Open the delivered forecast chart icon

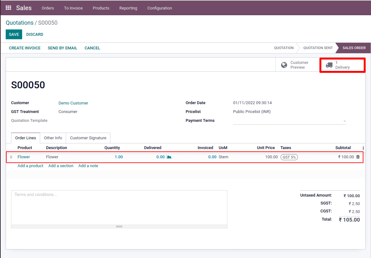(x=169, y=157)
